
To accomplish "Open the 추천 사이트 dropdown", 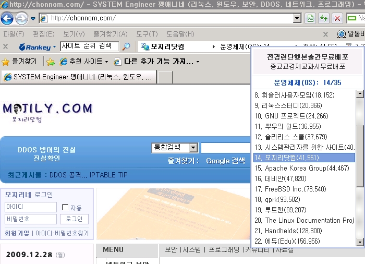I will 84,62.
